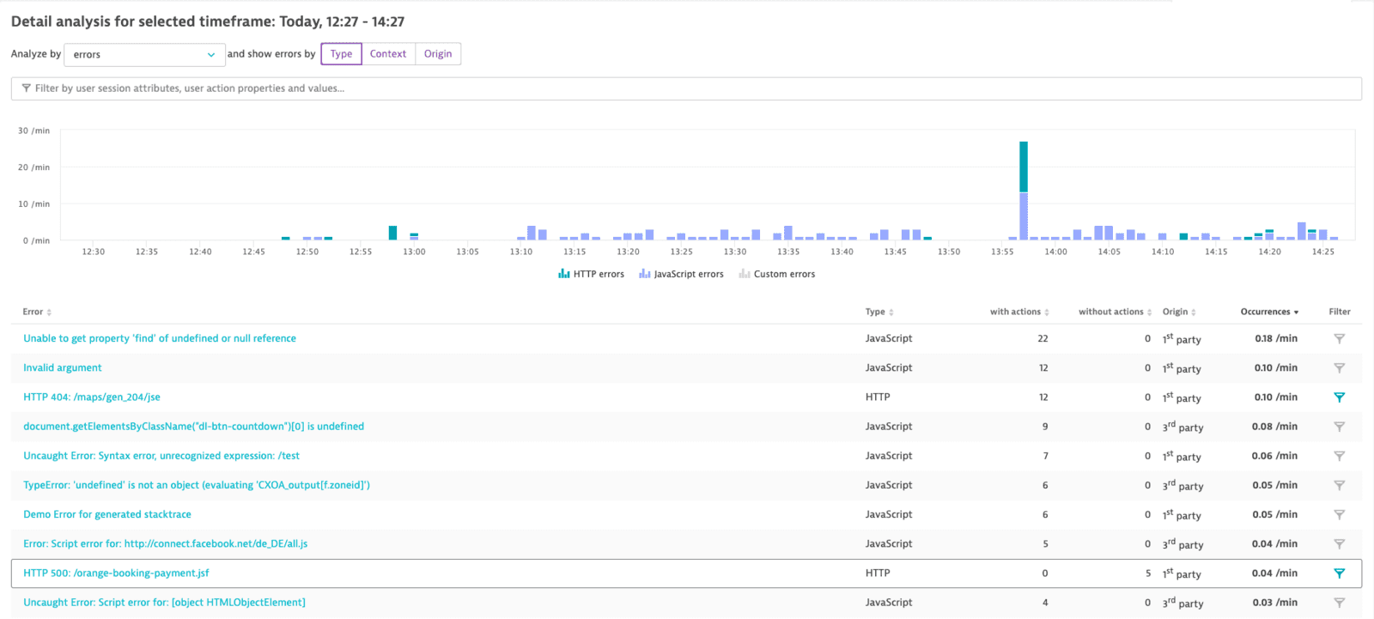The image size is (1374, 619).
Task: Toggle HTTP errors legend icon
Action: pyautogui.click(x=564, y=274)
